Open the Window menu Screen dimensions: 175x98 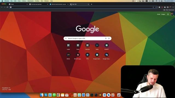tap(46, 1)
